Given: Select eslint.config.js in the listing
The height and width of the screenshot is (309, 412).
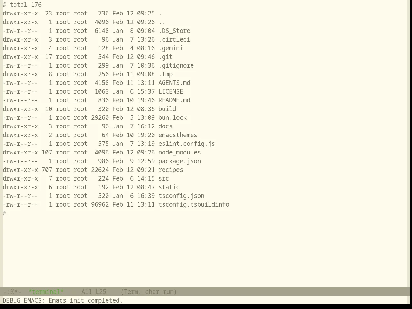Looking at the screenshot, I should (187, 144).
